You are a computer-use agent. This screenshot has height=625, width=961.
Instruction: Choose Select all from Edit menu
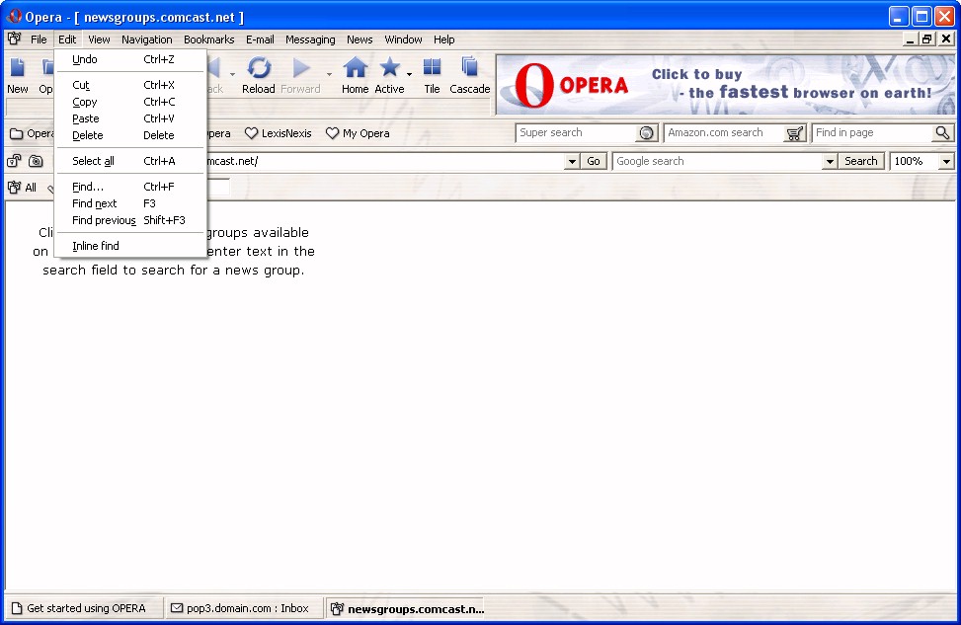tap(93, 161)
